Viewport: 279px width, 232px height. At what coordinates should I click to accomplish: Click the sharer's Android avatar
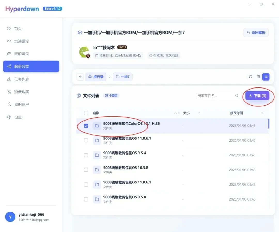pos(84,52)
